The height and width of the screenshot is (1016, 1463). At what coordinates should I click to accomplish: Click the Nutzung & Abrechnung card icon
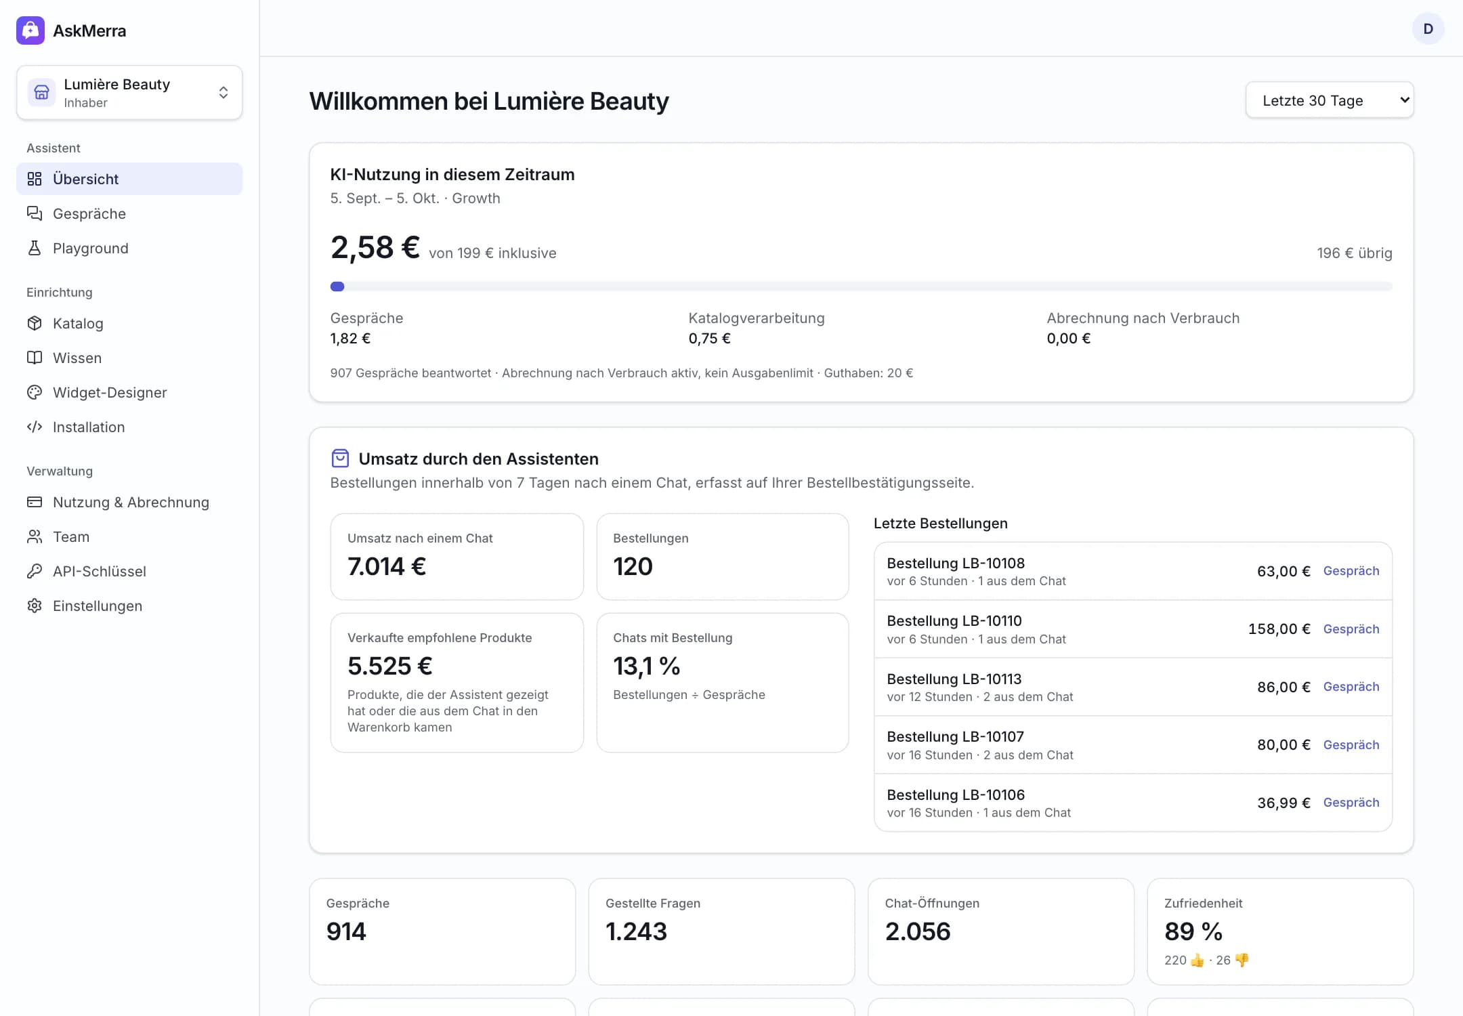click(35, 502)
